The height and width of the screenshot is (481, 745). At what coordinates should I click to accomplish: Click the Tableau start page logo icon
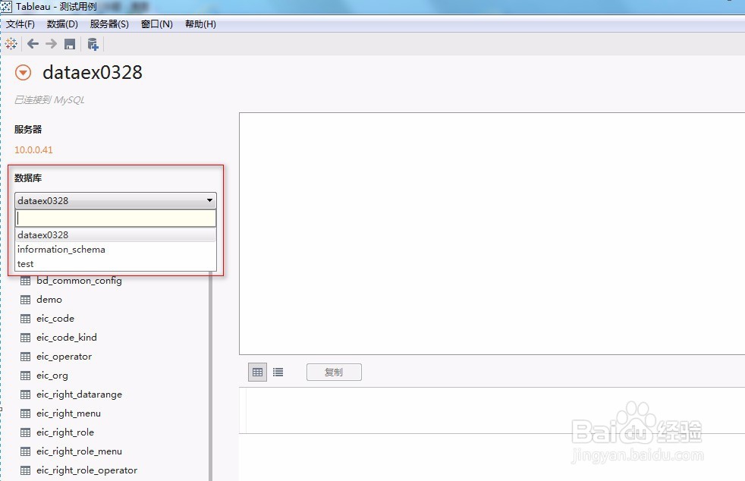(x=11, y=44)
